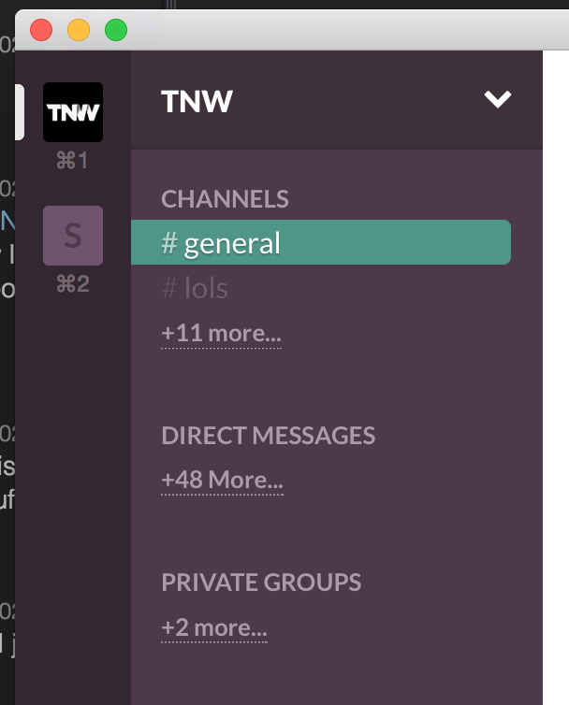
Task: Click the DIRECT MESSAGES section header
Action: pos(269,435)
